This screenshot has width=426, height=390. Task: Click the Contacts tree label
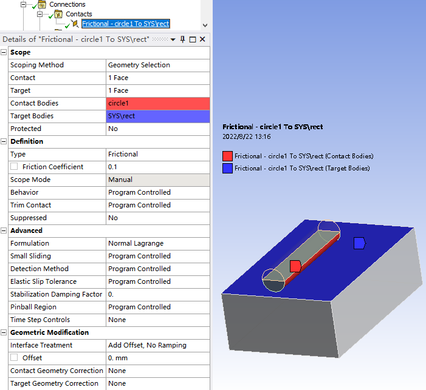tap(79, 14)
